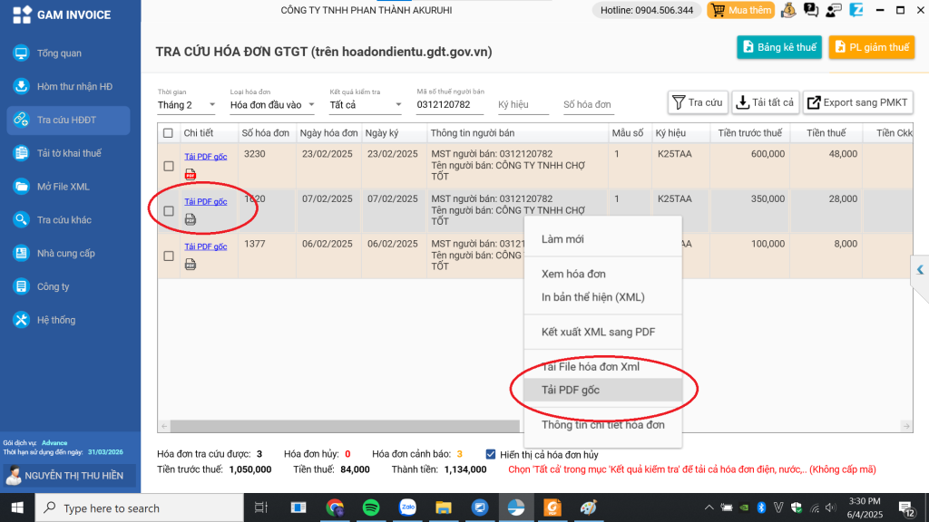
Task: Click Tải PDF gốc link for invoice 3230
Action: click(206, 157)
